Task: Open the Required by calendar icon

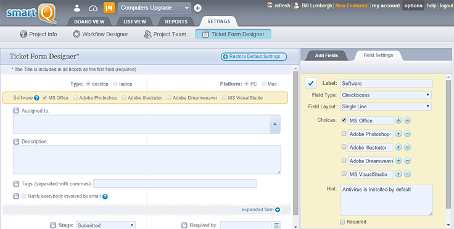Action: pyautogui.click(x=277, y=225)
